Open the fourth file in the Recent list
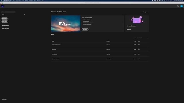The width and height of the screenshot is (184, 103). pyautogui.click(x=100, y=59)
